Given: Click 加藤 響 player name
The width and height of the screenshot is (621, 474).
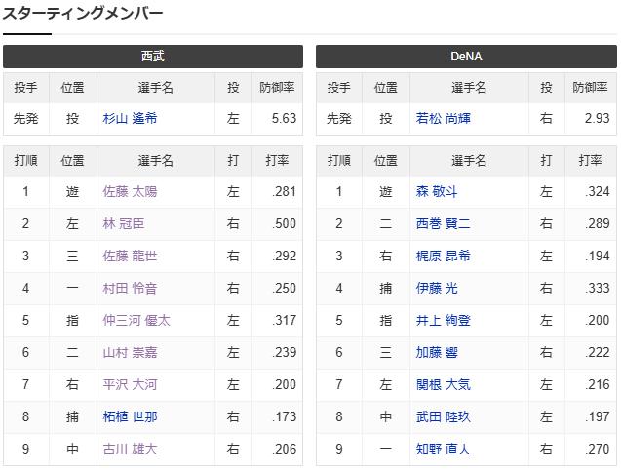Looking at the screenshot, I should click(x=437, y=352).
